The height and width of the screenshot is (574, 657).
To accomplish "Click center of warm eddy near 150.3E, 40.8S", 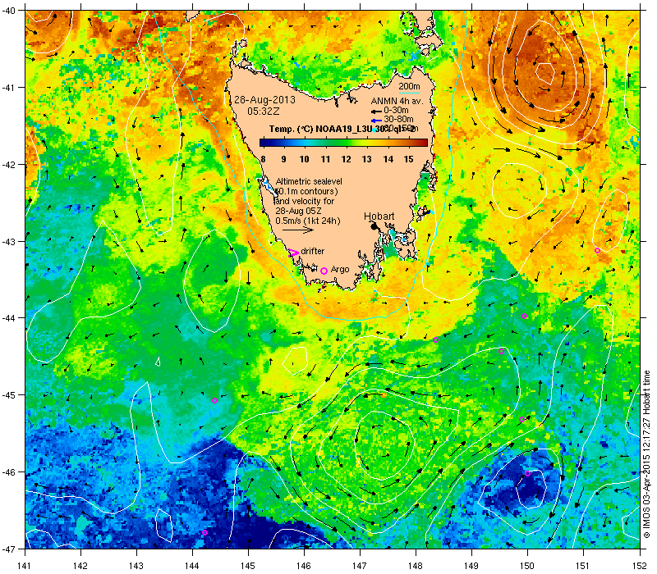I will pos(545,72).
